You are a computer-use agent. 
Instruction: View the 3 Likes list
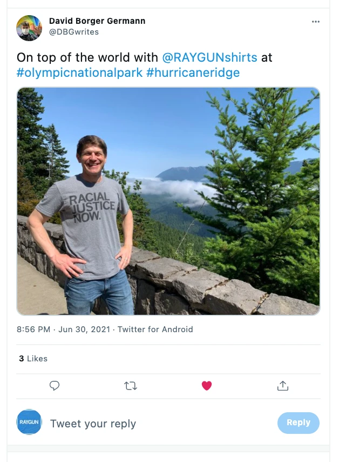pyautogui.click(x=33, y=359)
